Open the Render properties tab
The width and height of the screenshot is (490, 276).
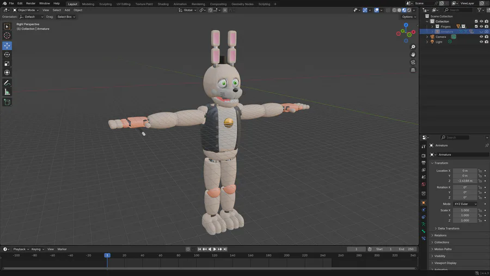424,155
